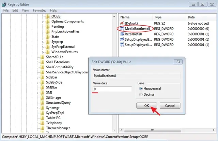Open the File menu
Viewport: 218px width, 141px height.
pyautogui.click(x=6, y=11)
